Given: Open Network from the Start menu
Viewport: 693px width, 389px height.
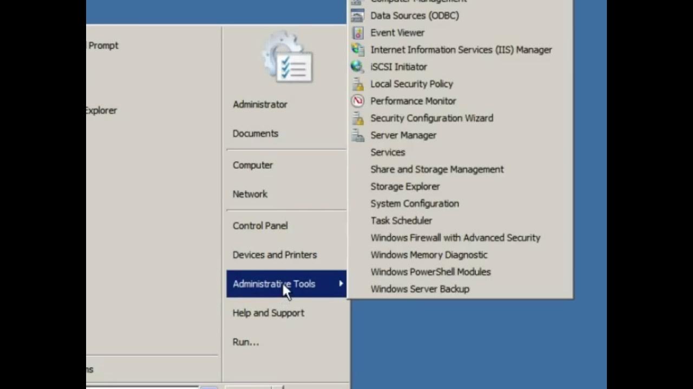Looking at the screenshot, I should click(x=250, y=194).
